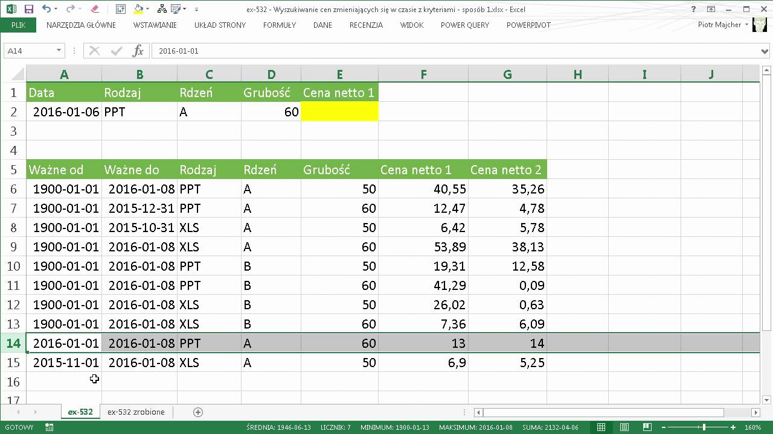773x434 pixels.
Task: Zoom out with the minus button
Action: click(x=663, y=427)
